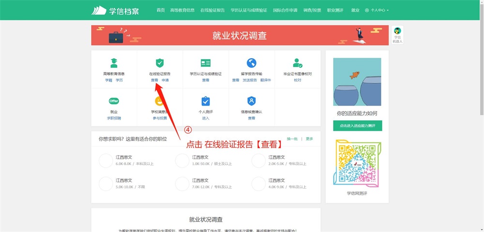Click the 留学报告传输 globe icon

tap(251, 63)
